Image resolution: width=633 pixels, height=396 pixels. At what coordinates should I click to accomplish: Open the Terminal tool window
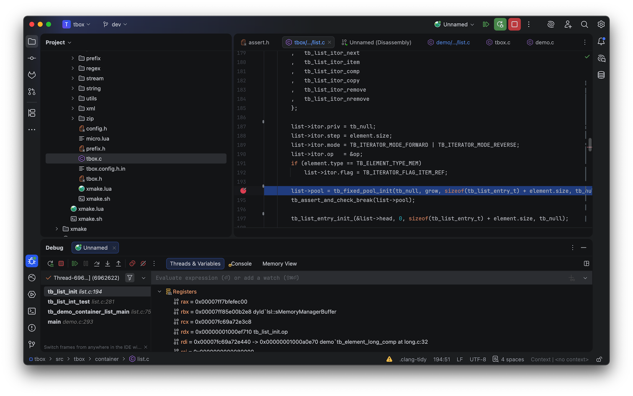32,311
